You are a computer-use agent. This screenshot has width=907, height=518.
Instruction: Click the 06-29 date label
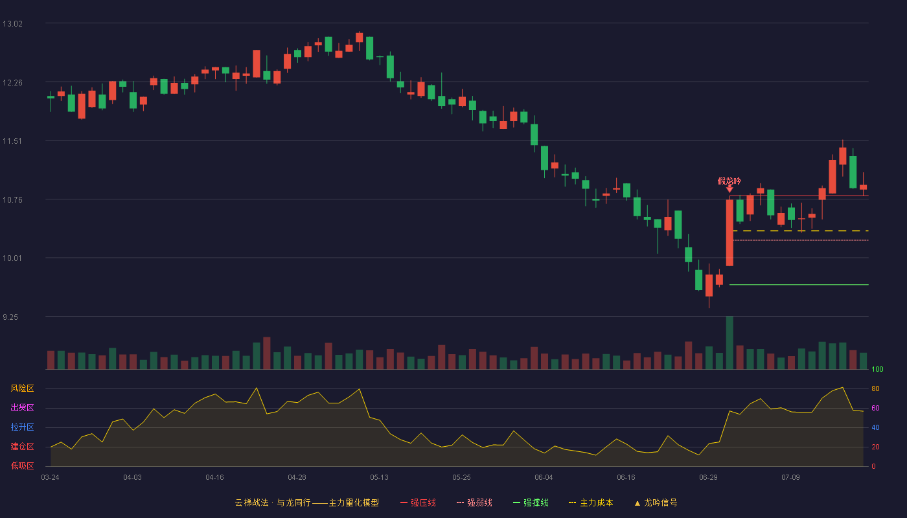(708, 477)
